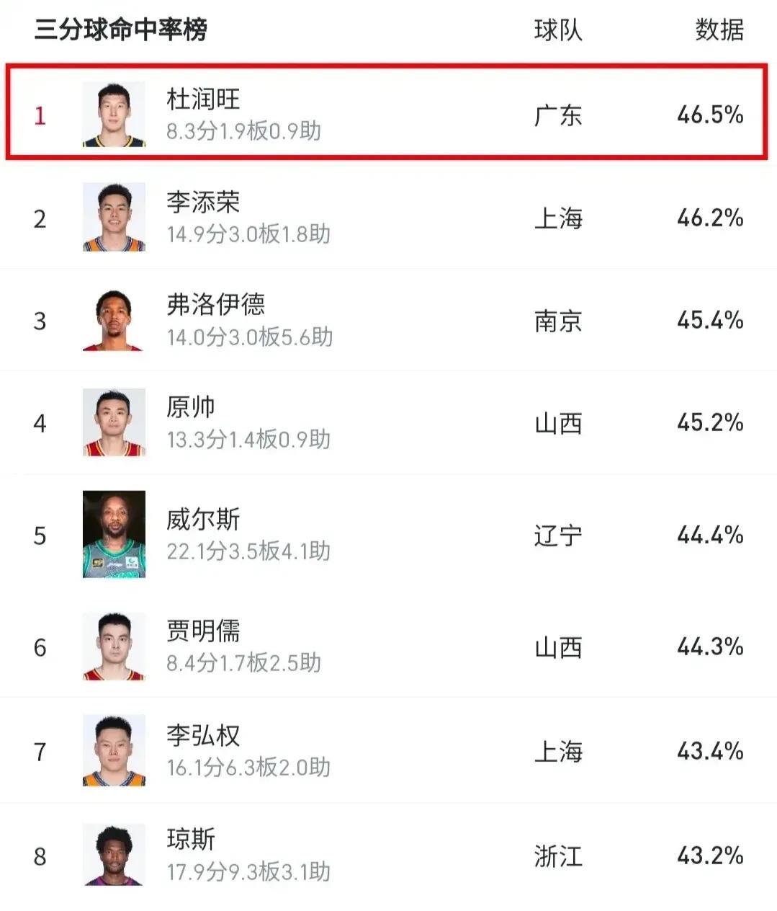Open 浙江 team label
Screen dimensions: 777x911
click(x=558, y=856)
